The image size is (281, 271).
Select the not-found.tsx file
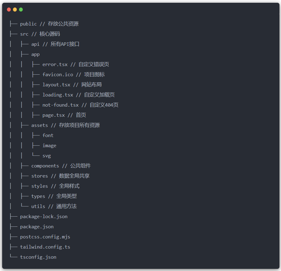(60, 105)
